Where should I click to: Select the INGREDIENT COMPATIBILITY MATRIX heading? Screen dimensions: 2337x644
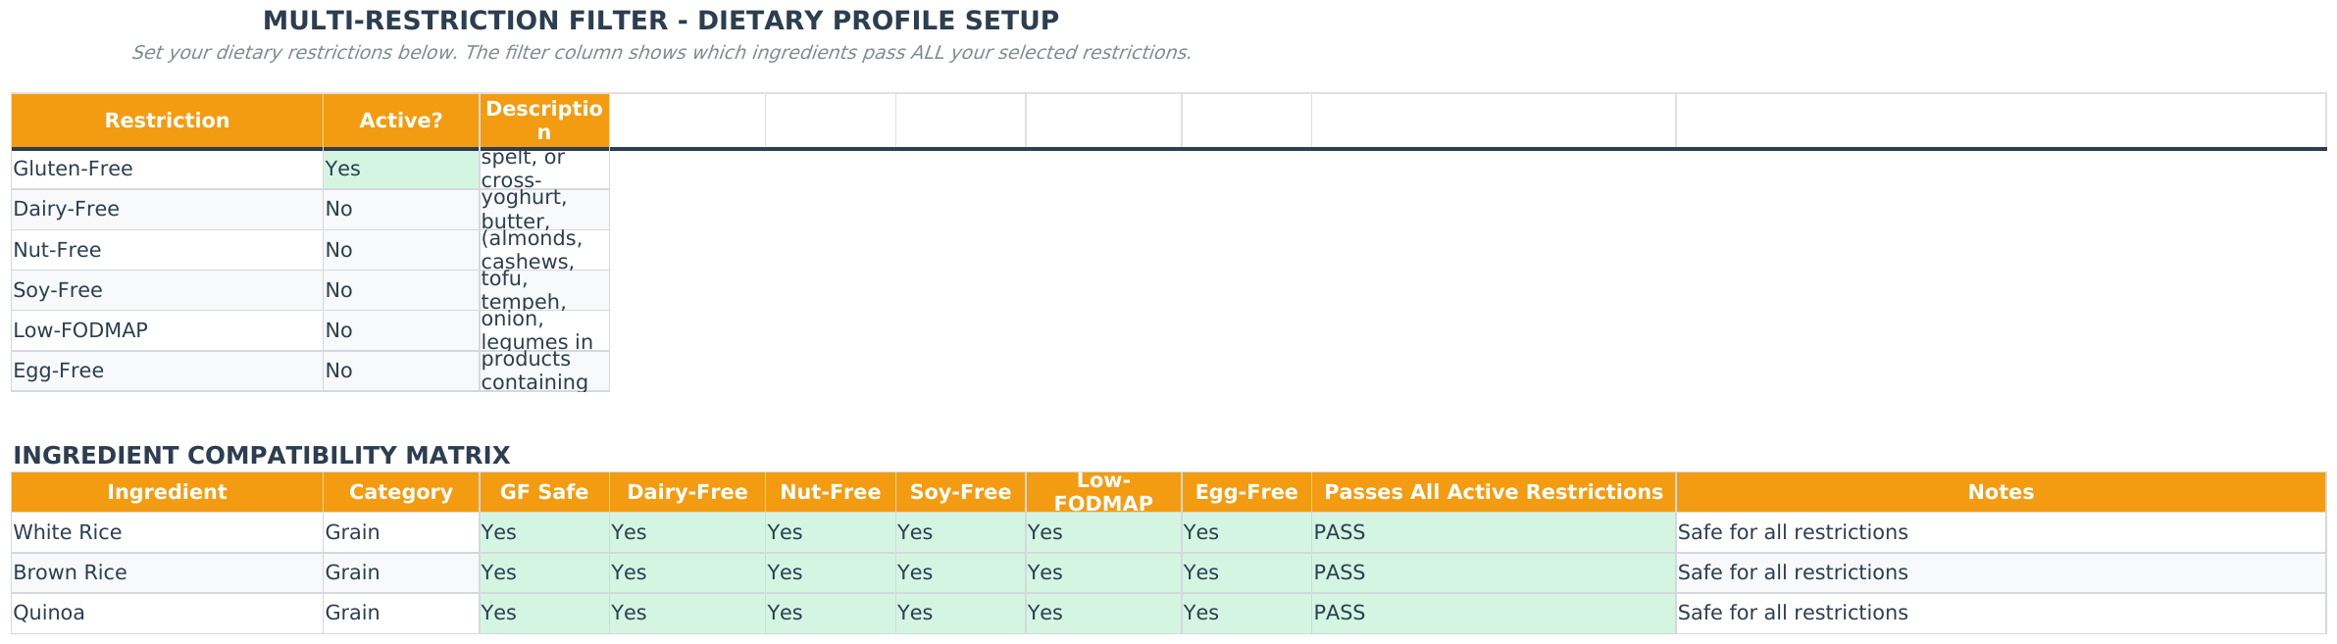(x=262, y=456)
